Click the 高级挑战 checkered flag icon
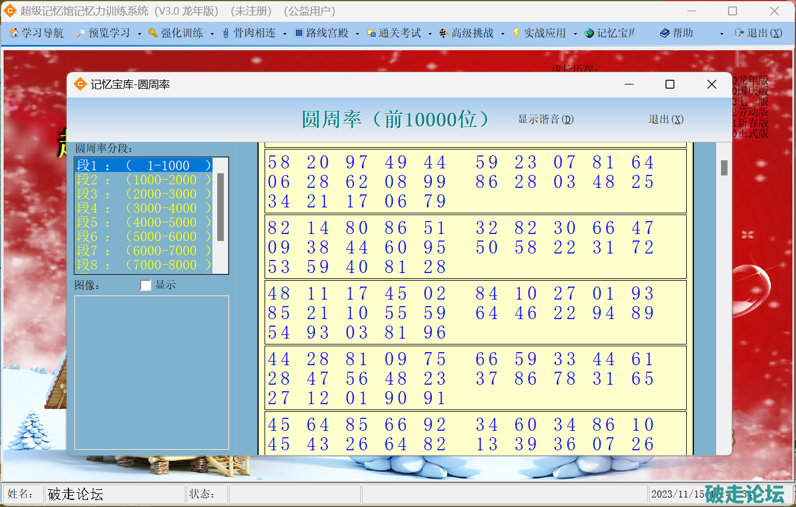 (444, 34)
